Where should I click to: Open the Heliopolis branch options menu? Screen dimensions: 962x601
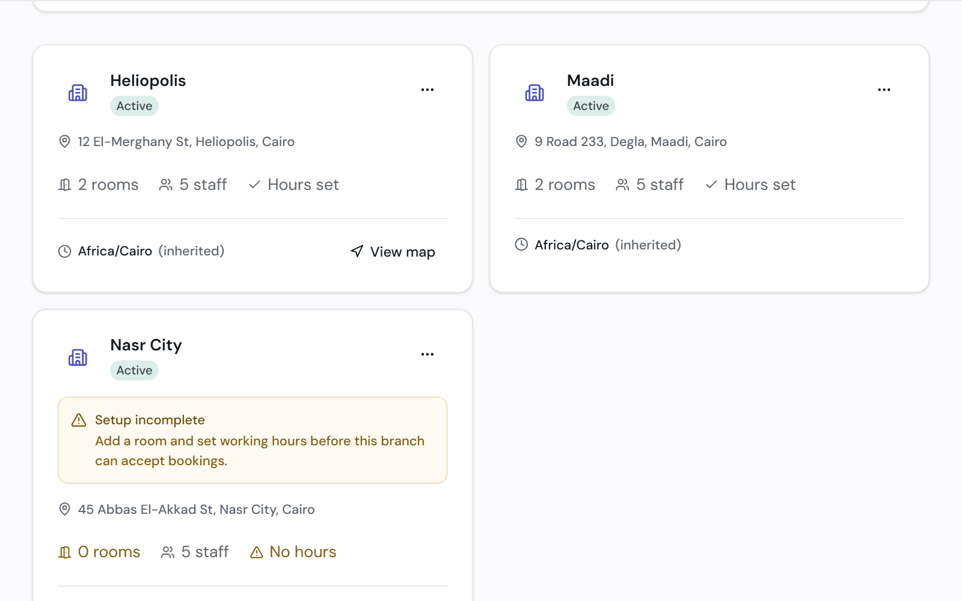(427, 90)
